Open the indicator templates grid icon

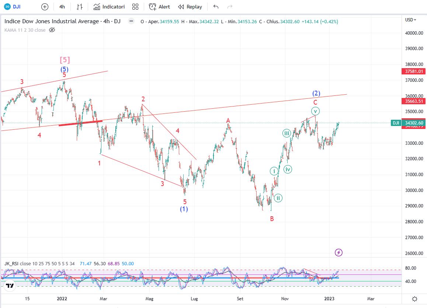(135, 7)
